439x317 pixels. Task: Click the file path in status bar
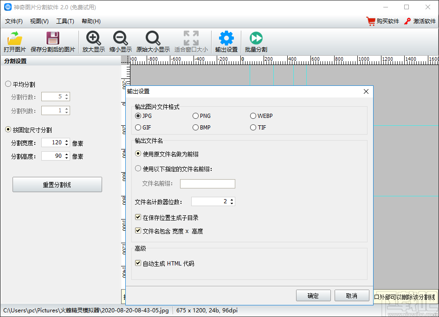point(86,311)
